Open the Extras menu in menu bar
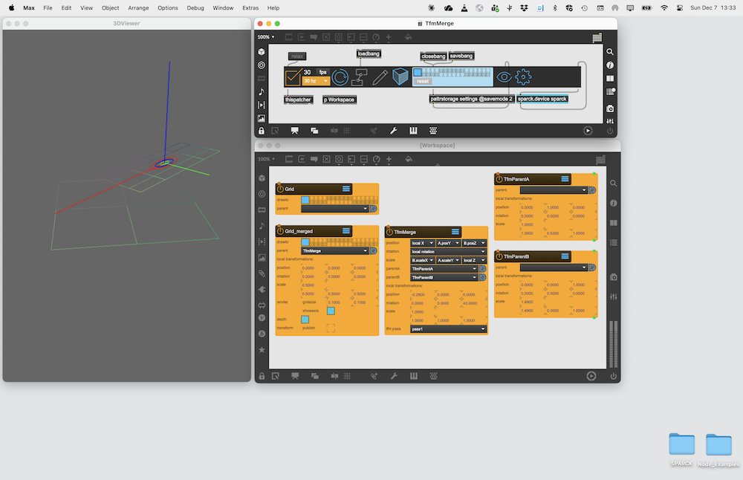 pos(250,7)
